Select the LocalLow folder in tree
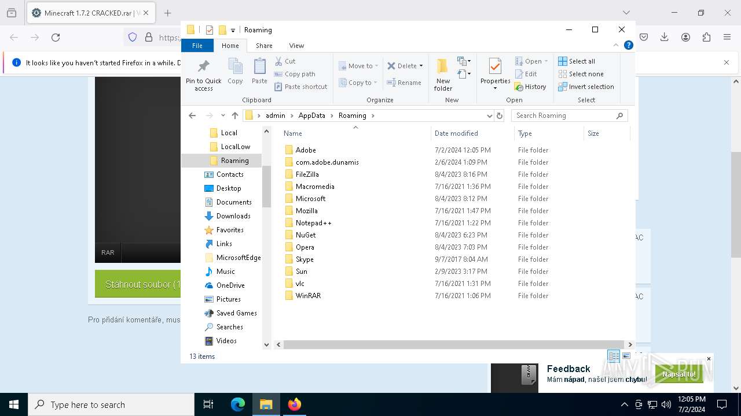The width and height of the screenshot is (741, 416). click(235, 147)
